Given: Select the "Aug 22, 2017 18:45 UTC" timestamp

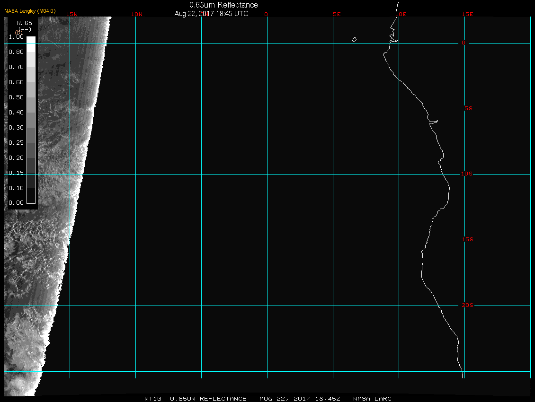Looking at the screenshot, I should tap(211, 14).
